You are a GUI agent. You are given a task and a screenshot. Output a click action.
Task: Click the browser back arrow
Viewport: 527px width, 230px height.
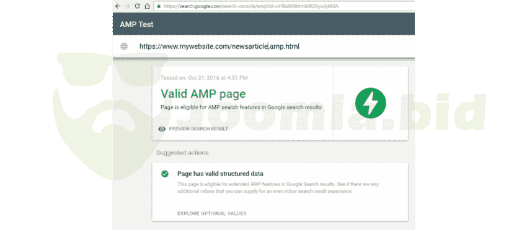(117, 6)
